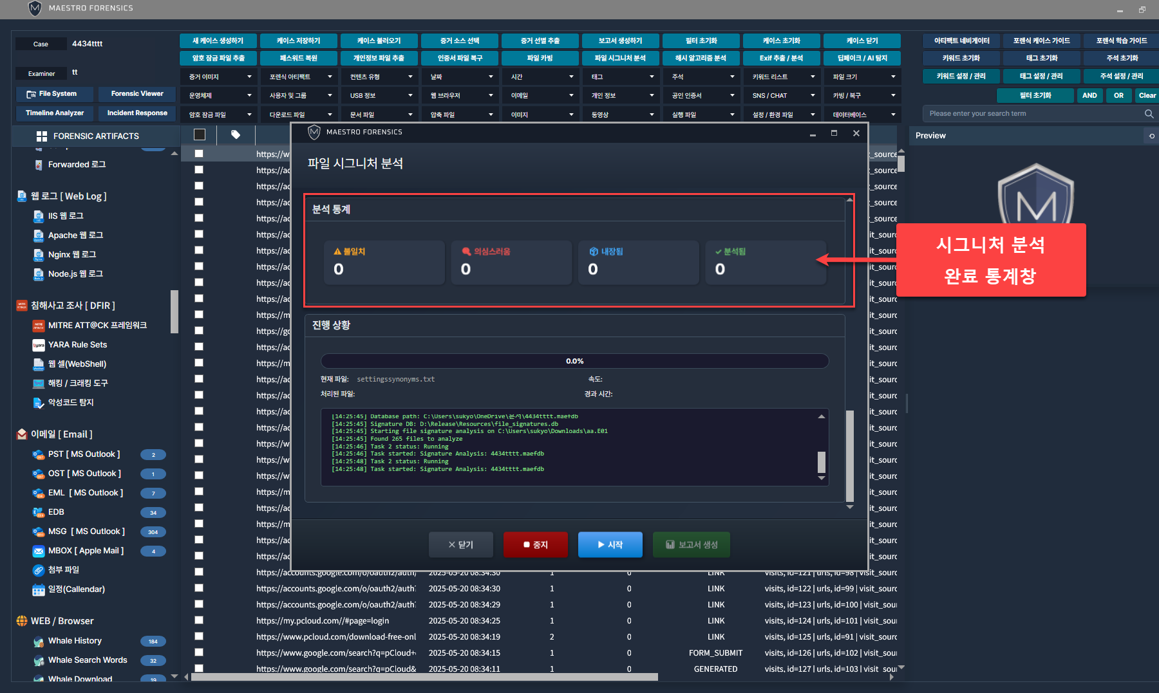
Task: Check the row for my.pcloud.com login URL
Action: [x=199, y=620]
